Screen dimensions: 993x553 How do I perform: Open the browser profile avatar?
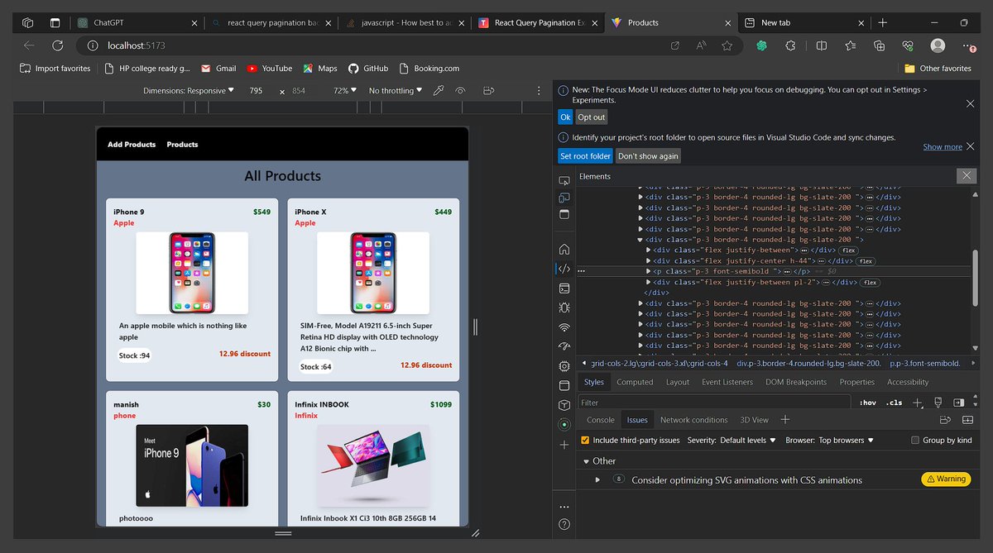point(938,45)
